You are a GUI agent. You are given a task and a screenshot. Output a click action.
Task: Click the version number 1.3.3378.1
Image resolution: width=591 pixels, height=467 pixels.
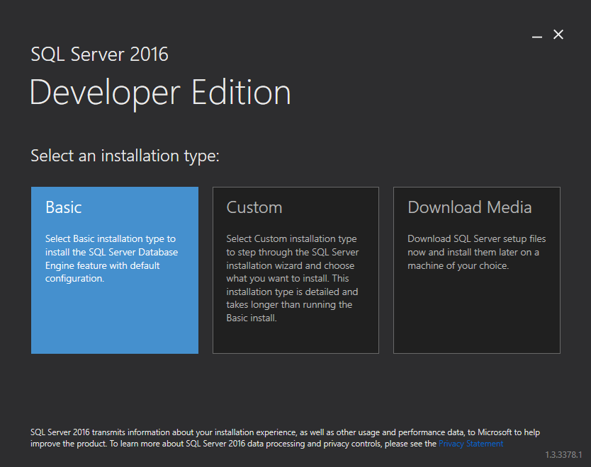click(563, 454)
